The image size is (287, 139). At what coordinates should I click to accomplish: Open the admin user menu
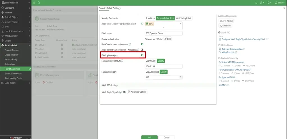(x=280, y=3)
